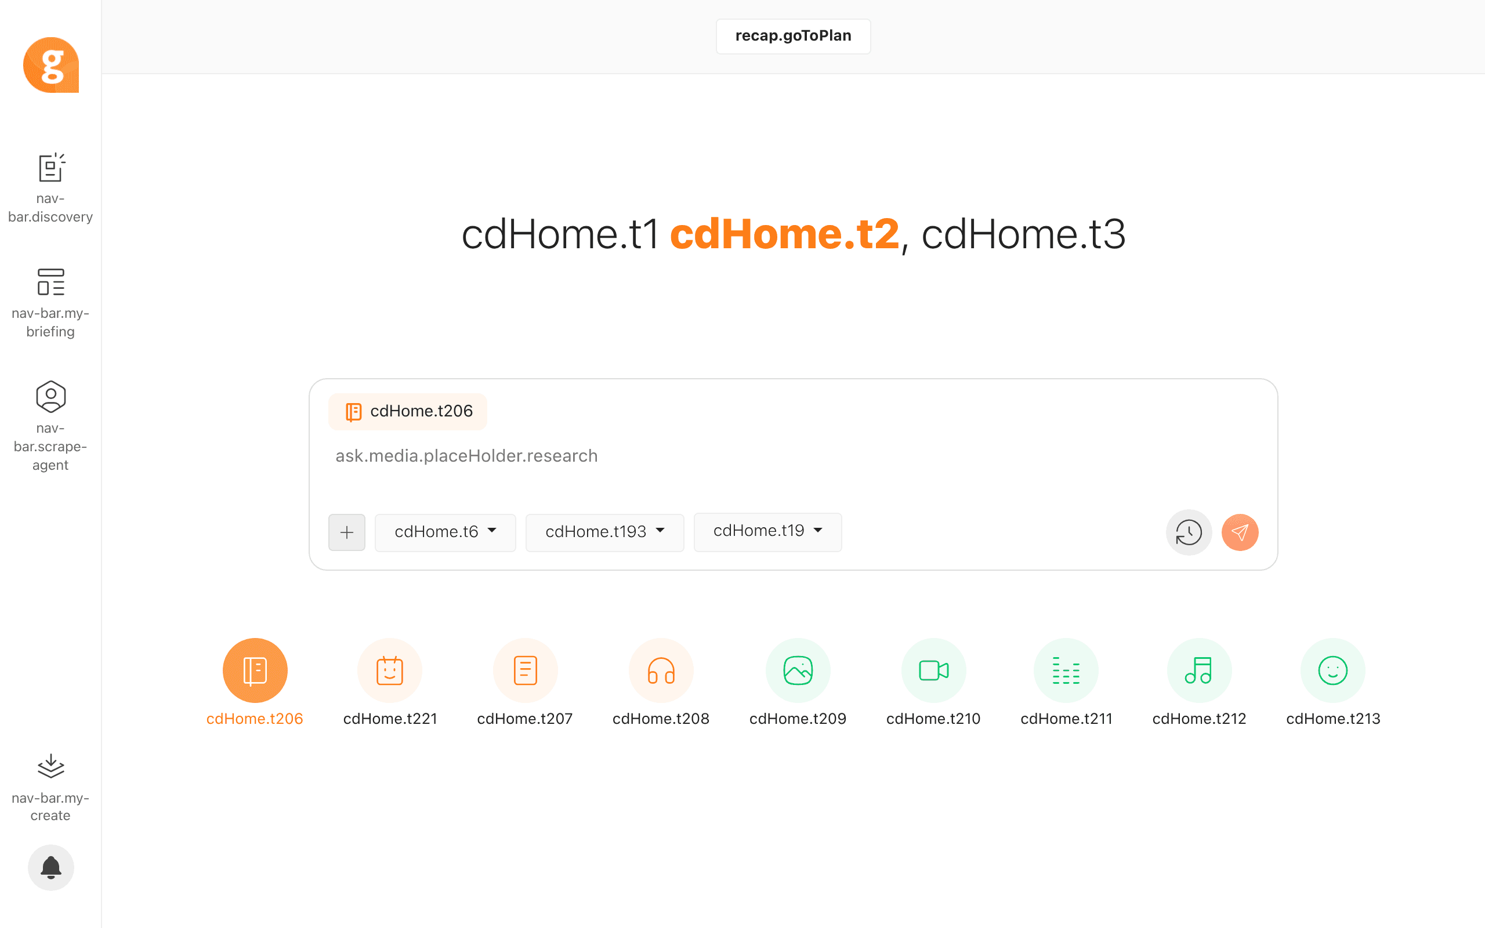Screen dimensions: 1485x928
Task: Click the recap.goToPlan button
Action: pyautogui.click(x=793, y=36)
